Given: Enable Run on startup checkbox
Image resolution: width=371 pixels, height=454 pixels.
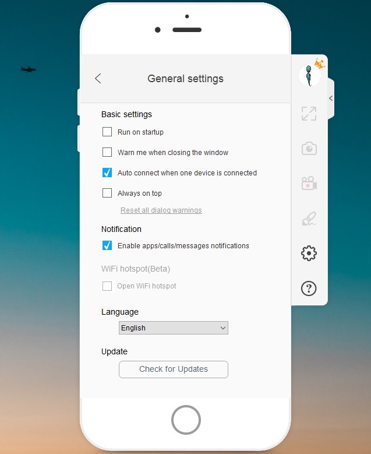Looking at the screenshot, I should (x=107, y=132).
